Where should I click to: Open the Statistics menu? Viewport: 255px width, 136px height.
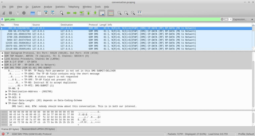click(60, 7)
